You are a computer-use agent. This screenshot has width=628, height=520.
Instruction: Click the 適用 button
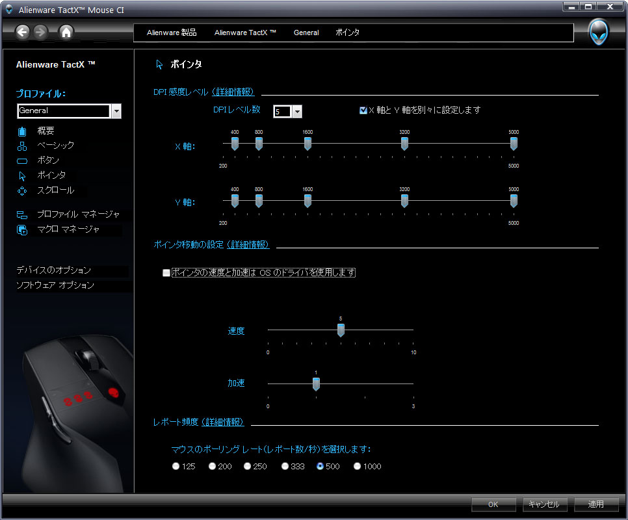pos(596,504)
